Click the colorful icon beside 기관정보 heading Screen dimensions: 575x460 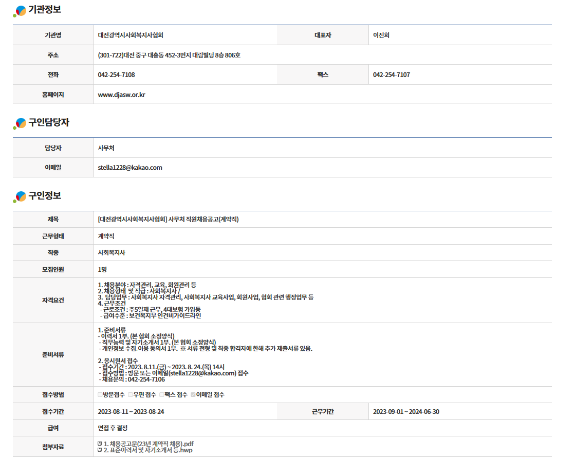pos(20,11)
